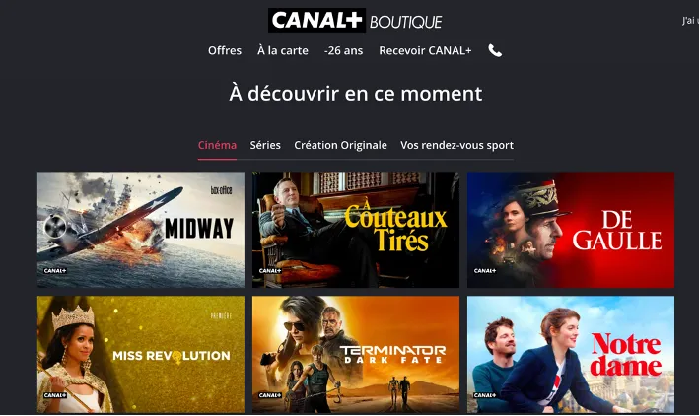Show Vos rendez-vous sport tab

(456, 145)
